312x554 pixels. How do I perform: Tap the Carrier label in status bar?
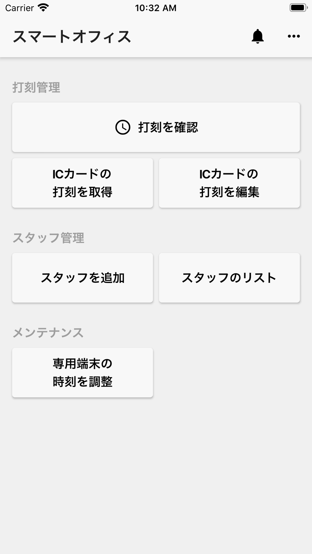coord(19,8)
